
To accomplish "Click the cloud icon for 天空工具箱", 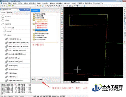I will point(3,24).
